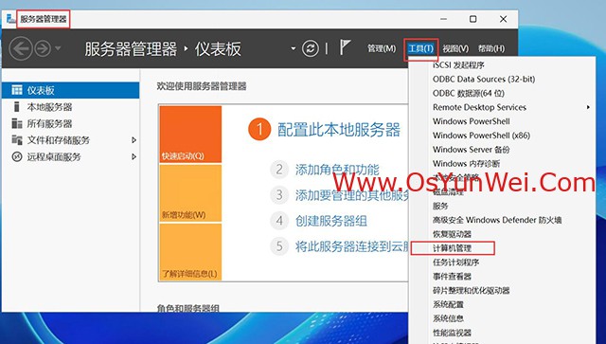Select 本地服务器 in the left pane
The width and height of the screenshot is (606, 344).
(x=70, y=107)
